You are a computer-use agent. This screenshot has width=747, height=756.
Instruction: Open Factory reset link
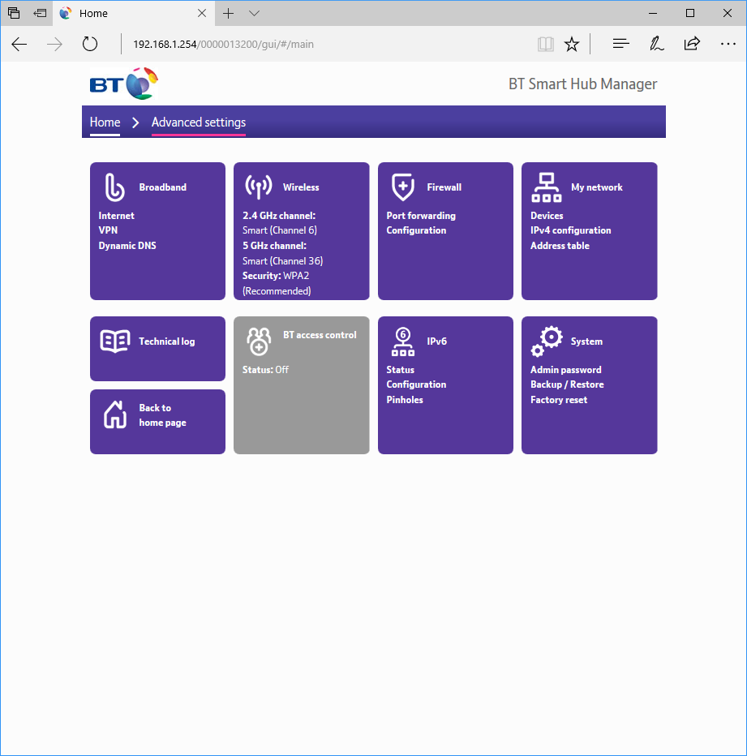[559, 400]
